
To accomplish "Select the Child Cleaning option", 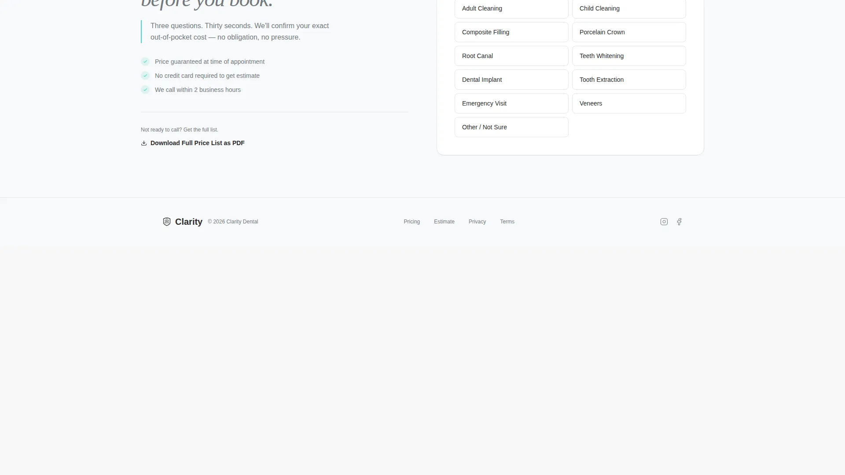I will 629,8.
